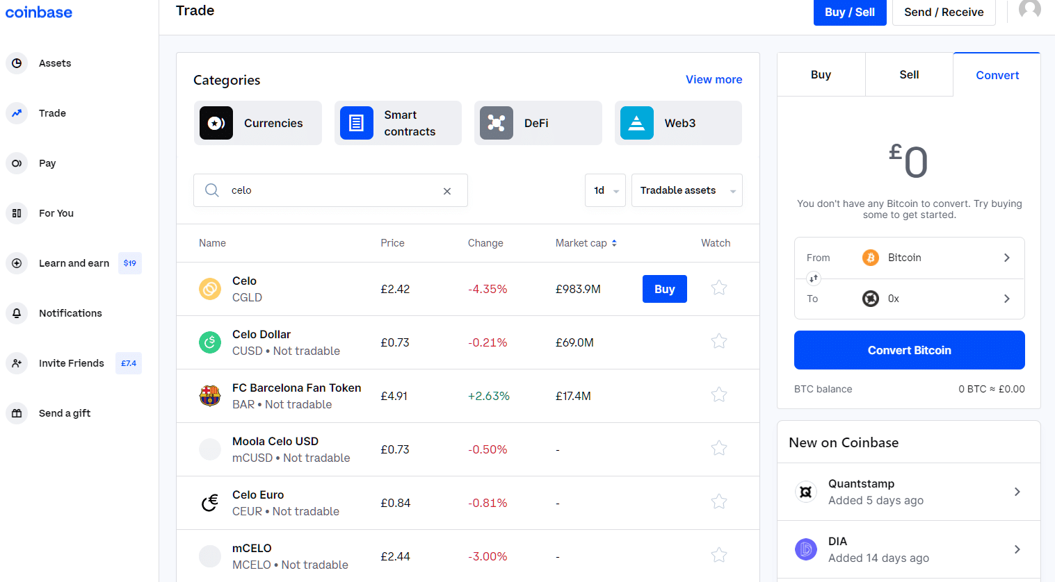The width and height of the screenshot is (1055, 582).
Task: Click the Name column header
Action: point(212,243)
